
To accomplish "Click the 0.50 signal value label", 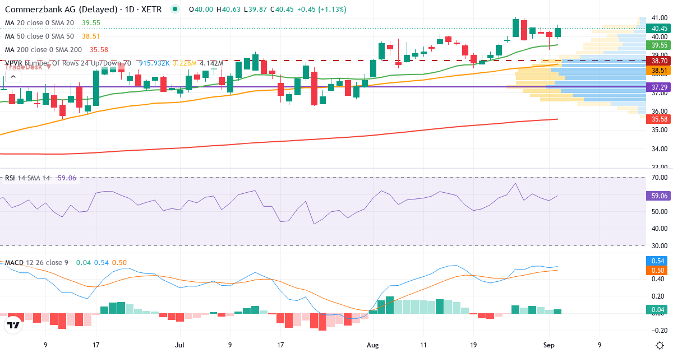I will tap(657, 270).
